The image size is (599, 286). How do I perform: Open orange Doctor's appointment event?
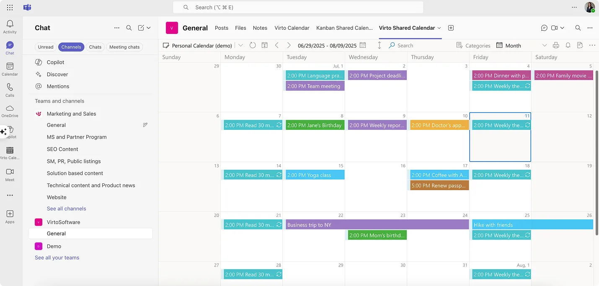point(439,125)
